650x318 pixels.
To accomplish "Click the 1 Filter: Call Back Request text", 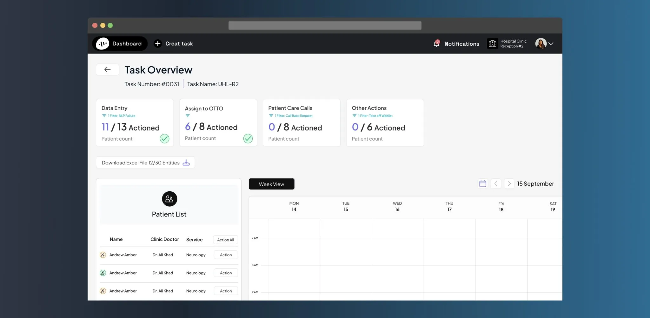I will click(x=294, y=116).
